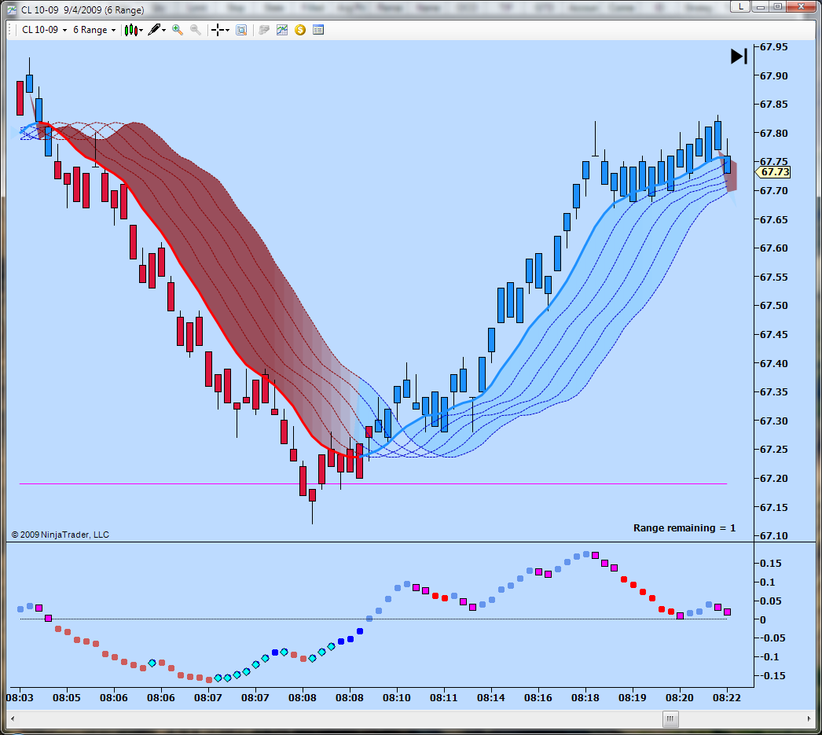Open the CL 10-09 instrument dropdown
The image size is (822, 735).
[45, 30]
